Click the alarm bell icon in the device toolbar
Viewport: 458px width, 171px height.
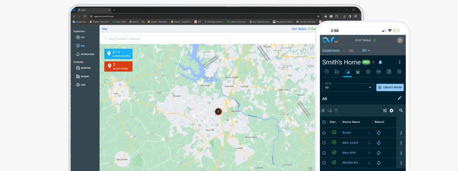coord(323,111)
